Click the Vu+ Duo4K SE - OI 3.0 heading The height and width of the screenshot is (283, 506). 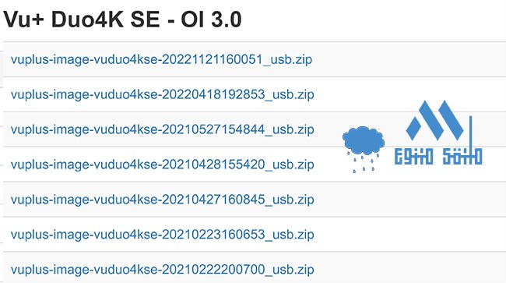point(122,19)
